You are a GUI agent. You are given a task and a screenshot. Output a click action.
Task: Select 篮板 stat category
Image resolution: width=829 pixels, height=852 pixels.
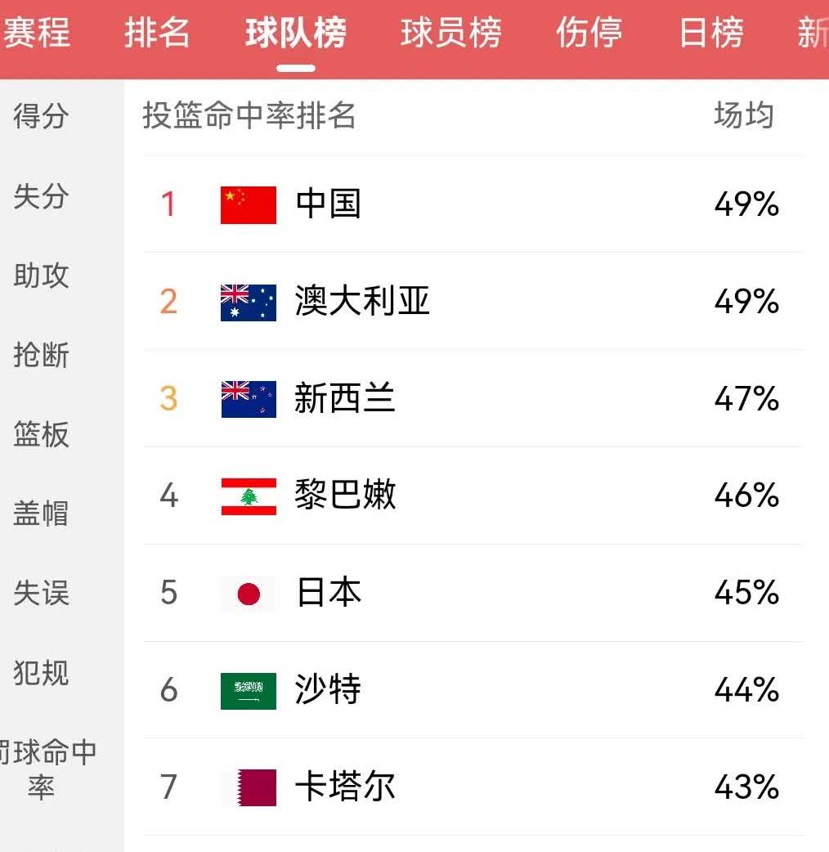[x=41, y=434]
